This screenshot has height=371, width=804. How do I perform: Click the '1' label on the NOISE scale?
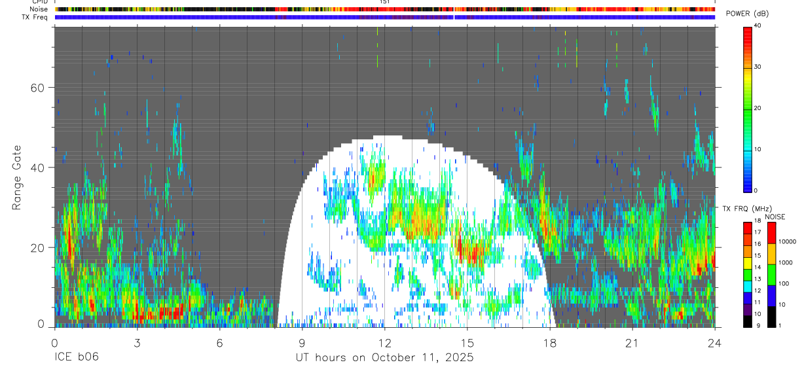780,325
